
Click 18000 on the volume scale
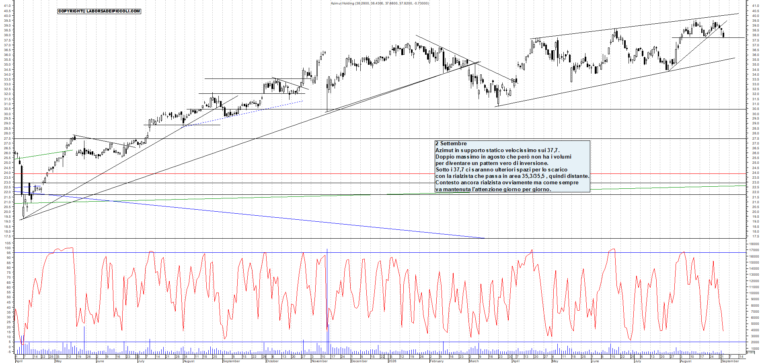pos(753,244)
